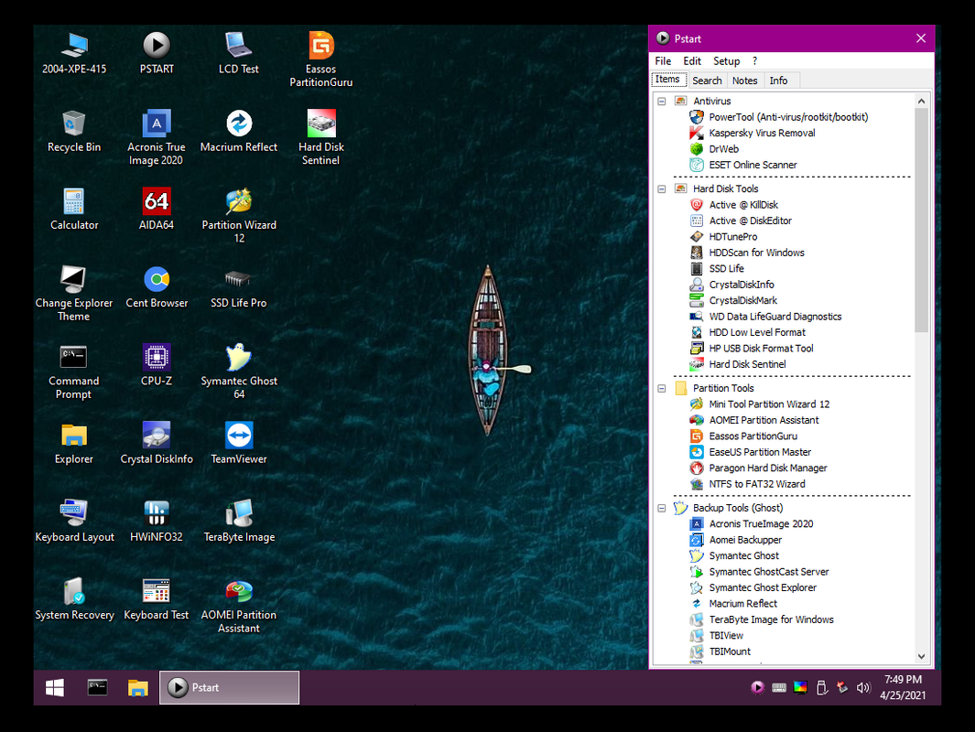Click the Pstart list scroll-down arrow
Image resolution: width=975 pixels, height=732 pixels.
922,656
